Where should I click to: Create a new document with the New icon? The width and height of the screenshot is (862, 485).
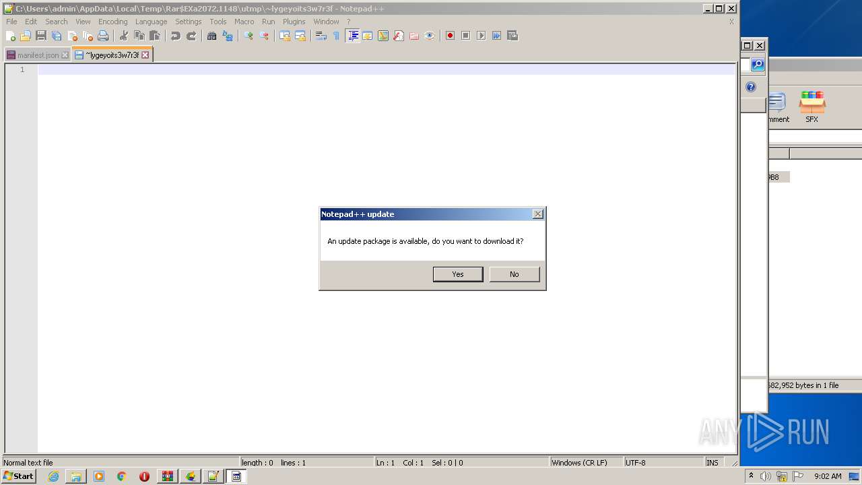(10, 36)
